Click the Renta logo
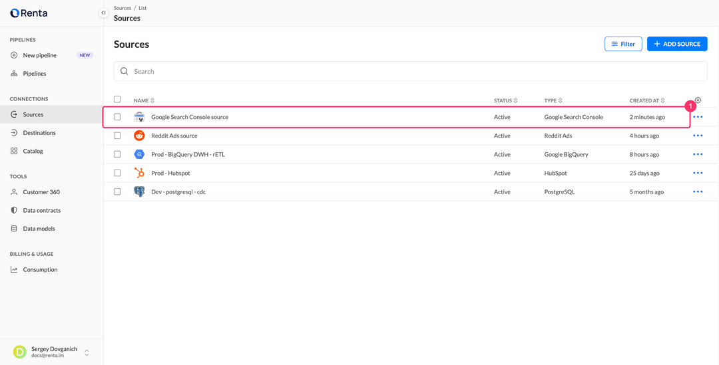 point(29,13)
